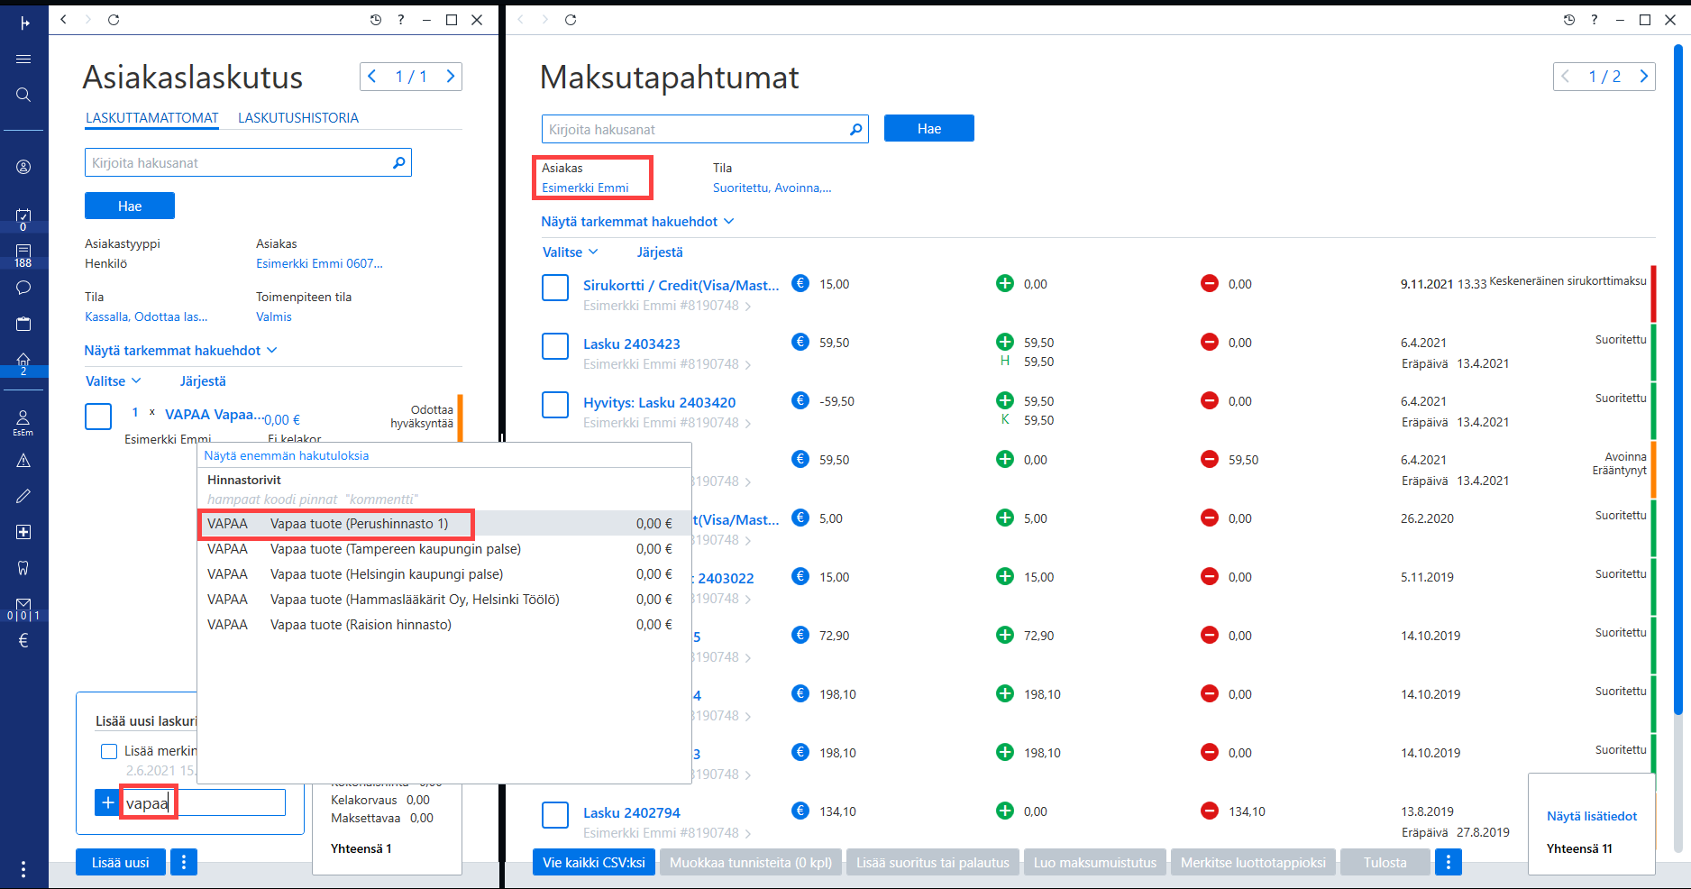This screenshot has width=1691, height=889.
Task: Open the hamburger menu in the sidebar
Action: (x=23, y=59)
